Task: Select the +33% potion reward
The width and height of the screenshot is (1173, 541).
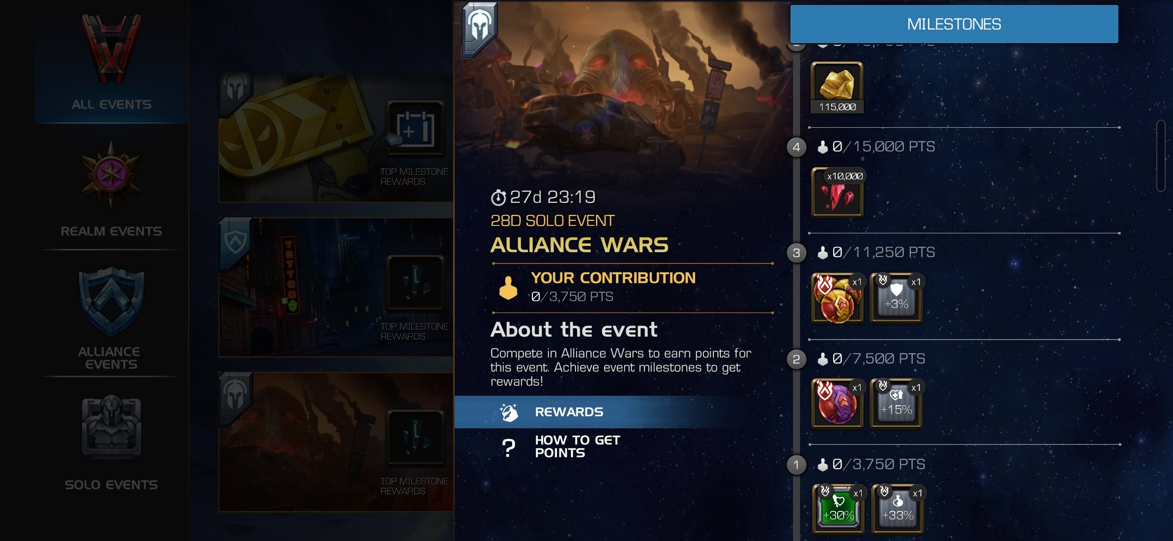Action: coord(897,509)
